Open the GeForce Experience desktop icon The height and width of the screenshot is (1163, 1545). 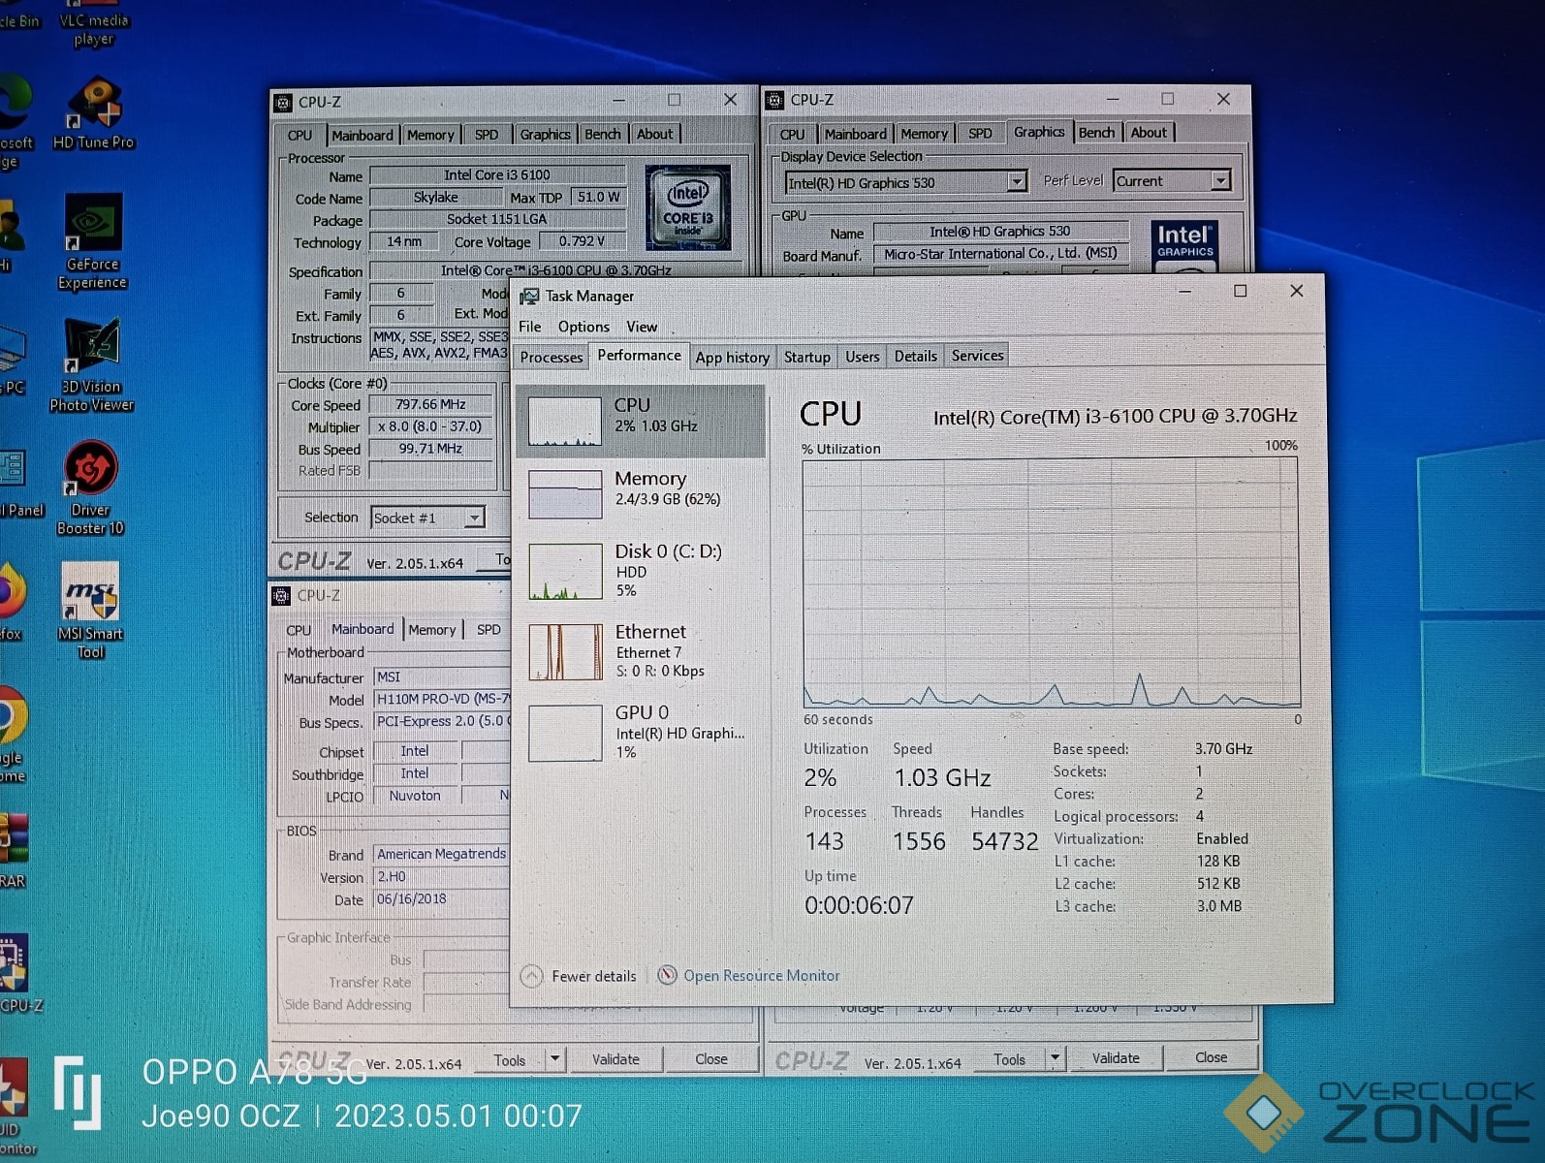click(x=92, y=242)
